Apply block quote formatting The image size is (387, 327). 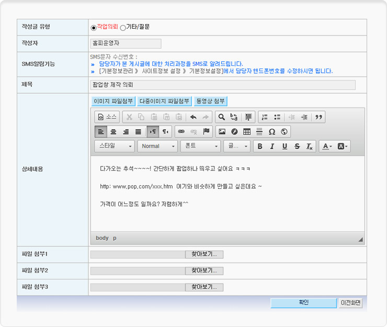point(318,117)
